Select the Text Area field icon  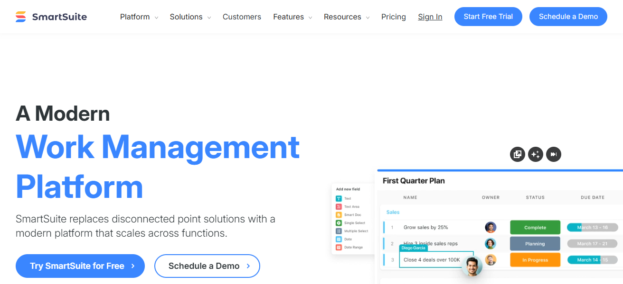pyautogui.click(x=338, y=206)
